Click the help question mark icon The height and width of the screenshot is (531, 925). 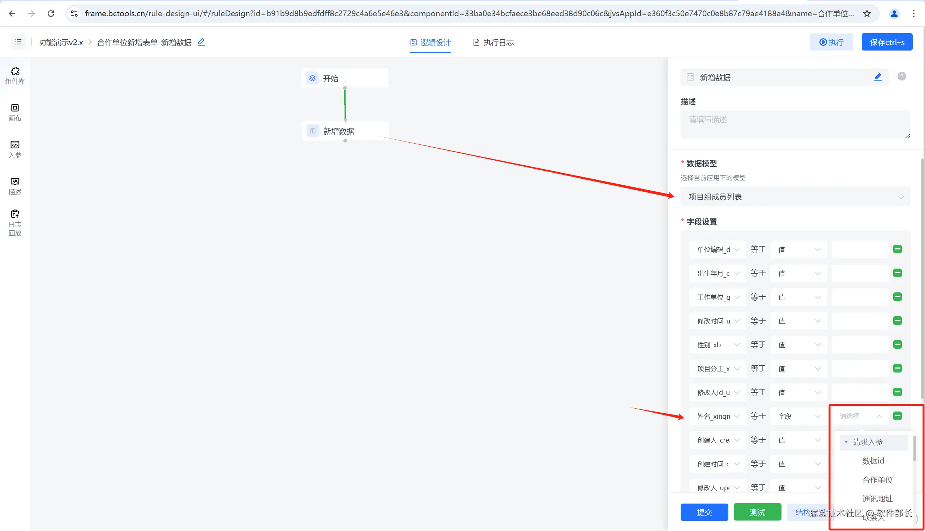coord(901,76)
